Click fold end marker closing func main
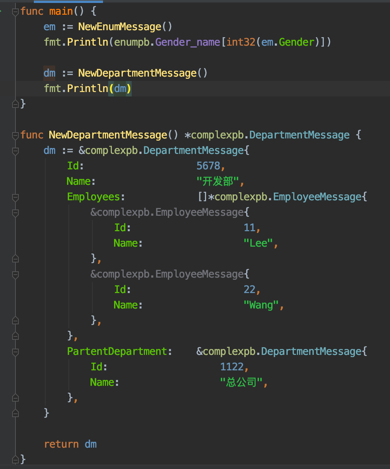The width and height of the screenshot is (390, 469). point(15,104)
